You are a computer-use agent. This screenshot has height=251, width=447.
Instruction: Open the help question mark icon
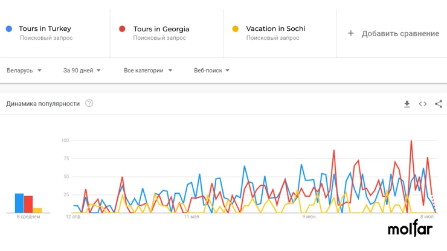pos(89,103)
